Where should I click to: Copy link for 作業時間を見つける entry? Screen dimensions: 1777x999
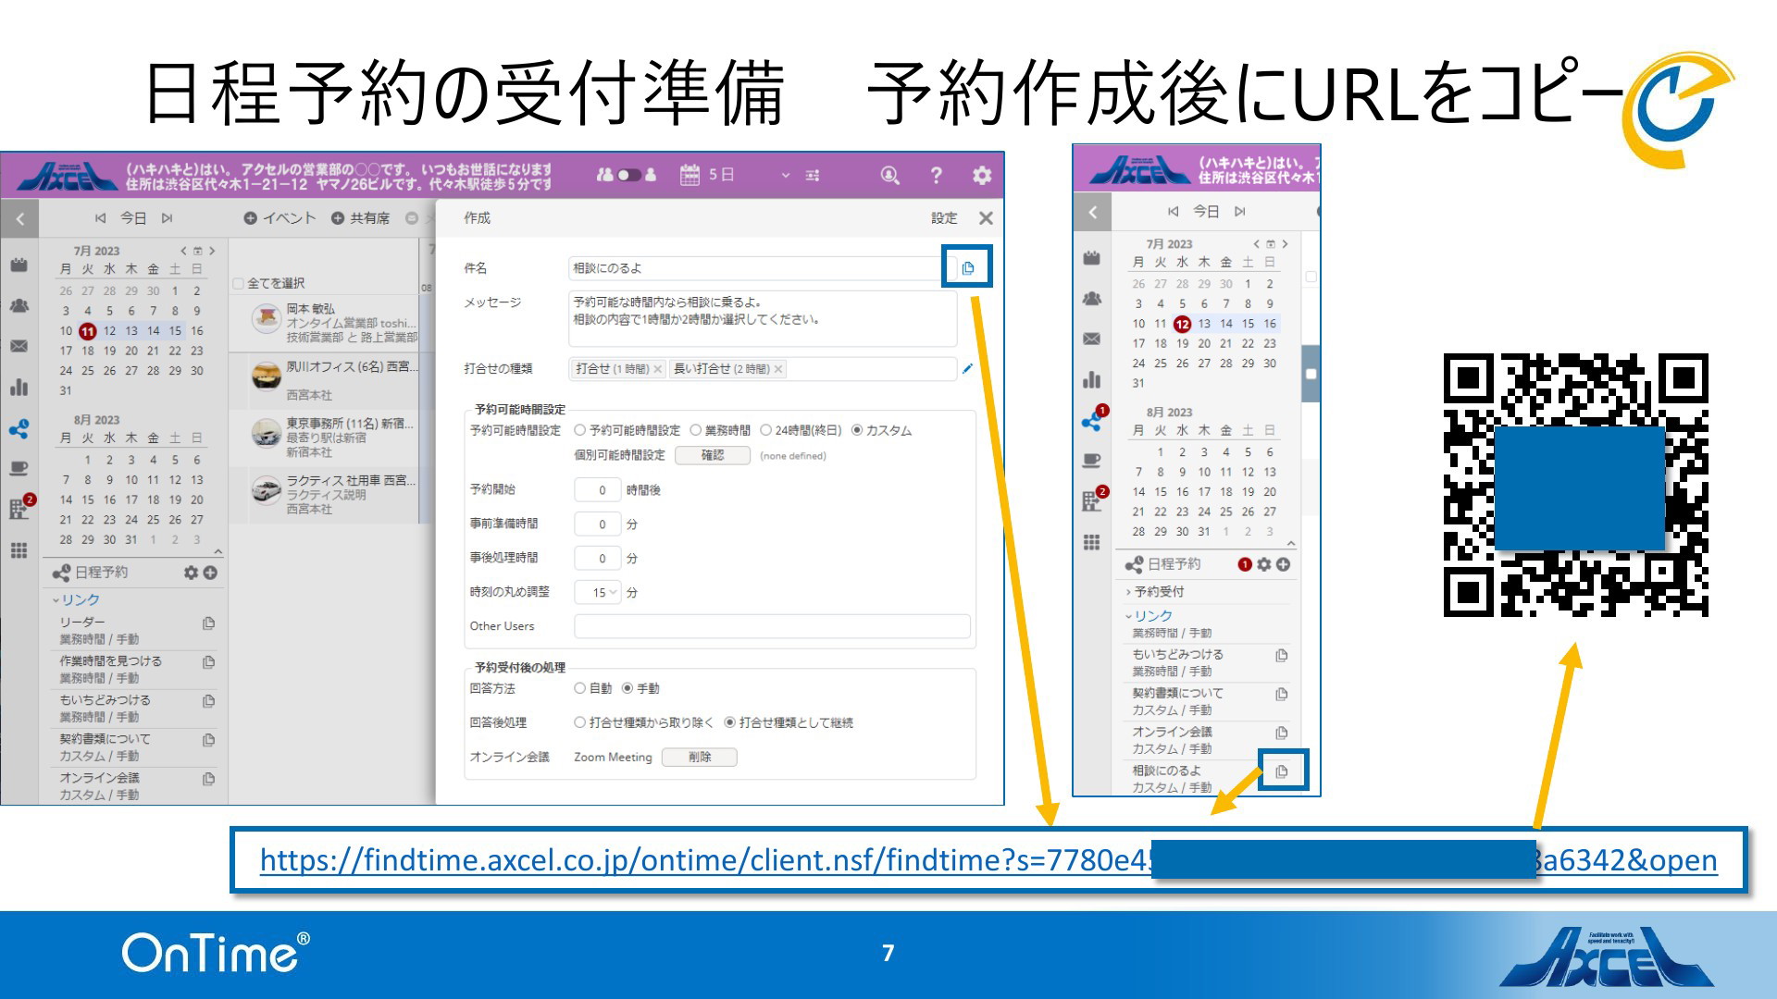point(208,662)
